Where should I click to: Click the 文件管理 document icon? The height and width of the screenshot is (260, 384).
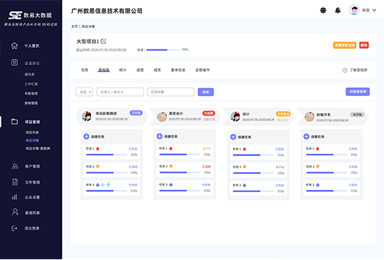pos(15,182)
